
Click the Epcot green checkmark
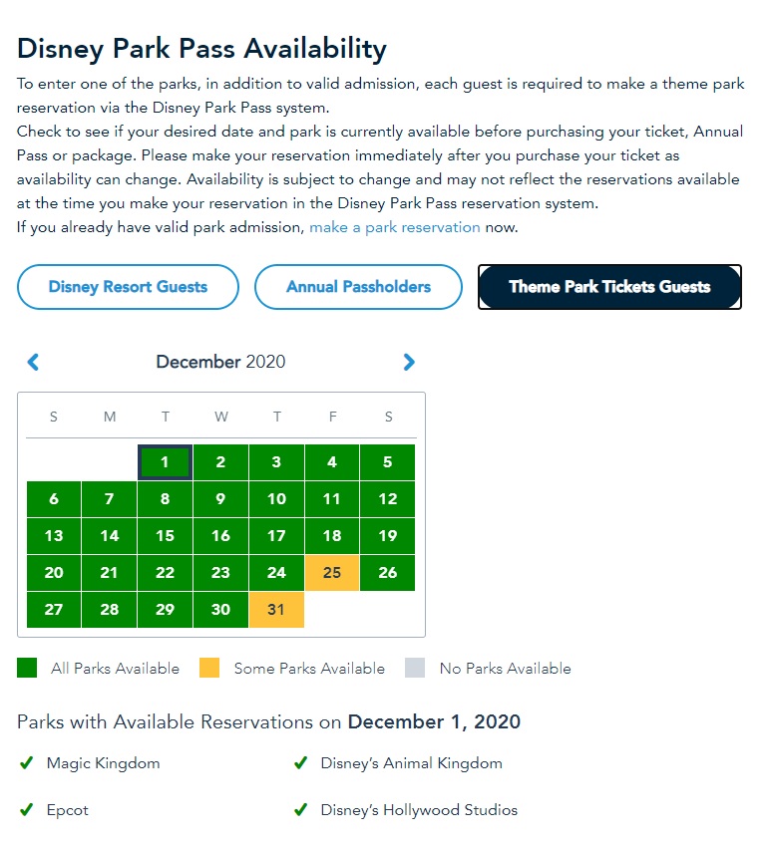(27, 810)
